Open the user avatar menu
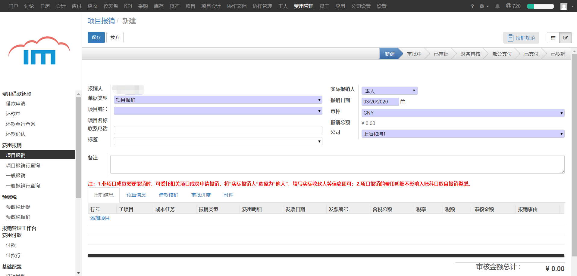The height and width of the screenshot is (276, 577). tap(567, 6)
